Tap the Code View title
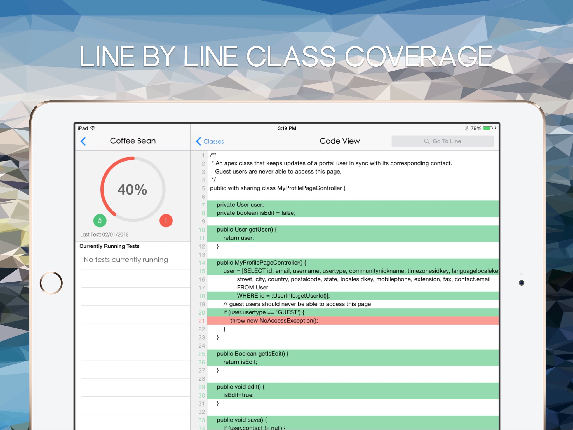Image resolution: width=573 pixels, height=430 pixels. pos(339,141)
